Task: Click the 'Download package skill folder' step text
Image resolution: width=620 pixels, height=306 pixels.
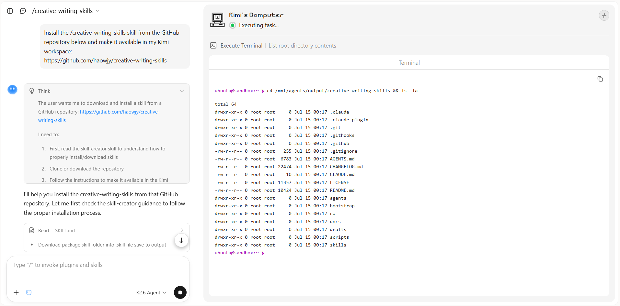Action: click(x=102, y=245)
